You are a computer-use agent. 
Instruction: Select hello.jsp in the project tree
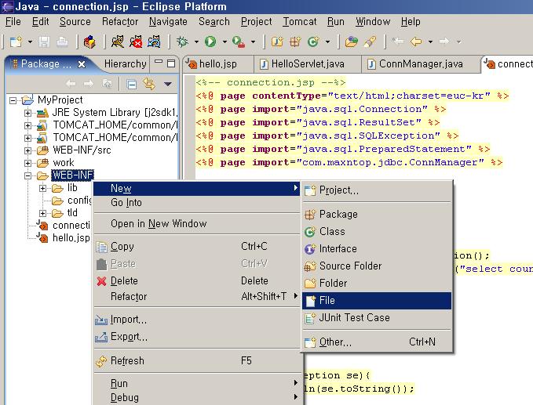click(70, 237)
